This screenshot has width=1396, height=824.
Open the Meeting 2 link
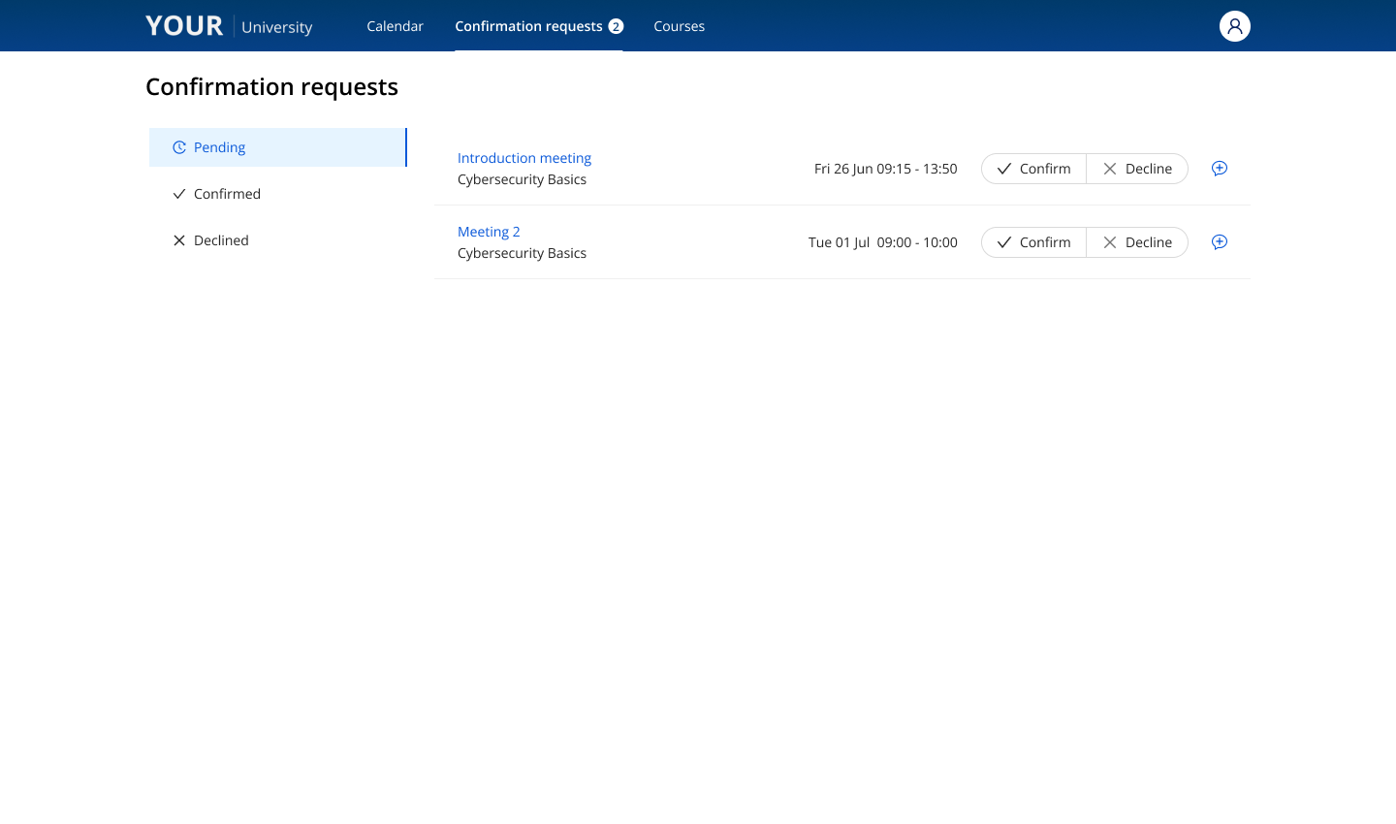[x=489, y=232]
